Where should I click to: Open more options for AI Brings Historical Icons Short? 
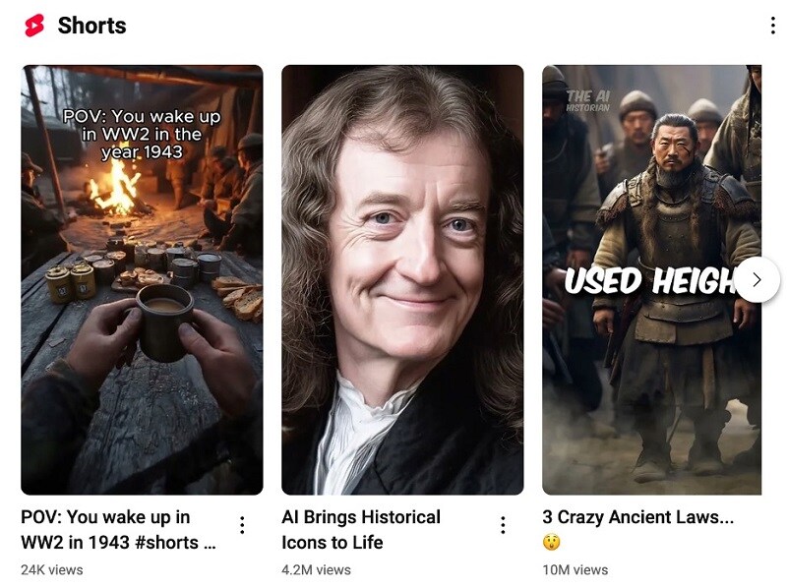[x=503, y=525]
